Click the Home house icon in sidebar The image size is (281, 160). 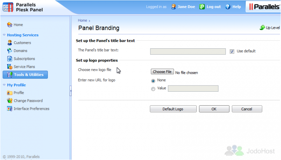(x=10, y=25)
